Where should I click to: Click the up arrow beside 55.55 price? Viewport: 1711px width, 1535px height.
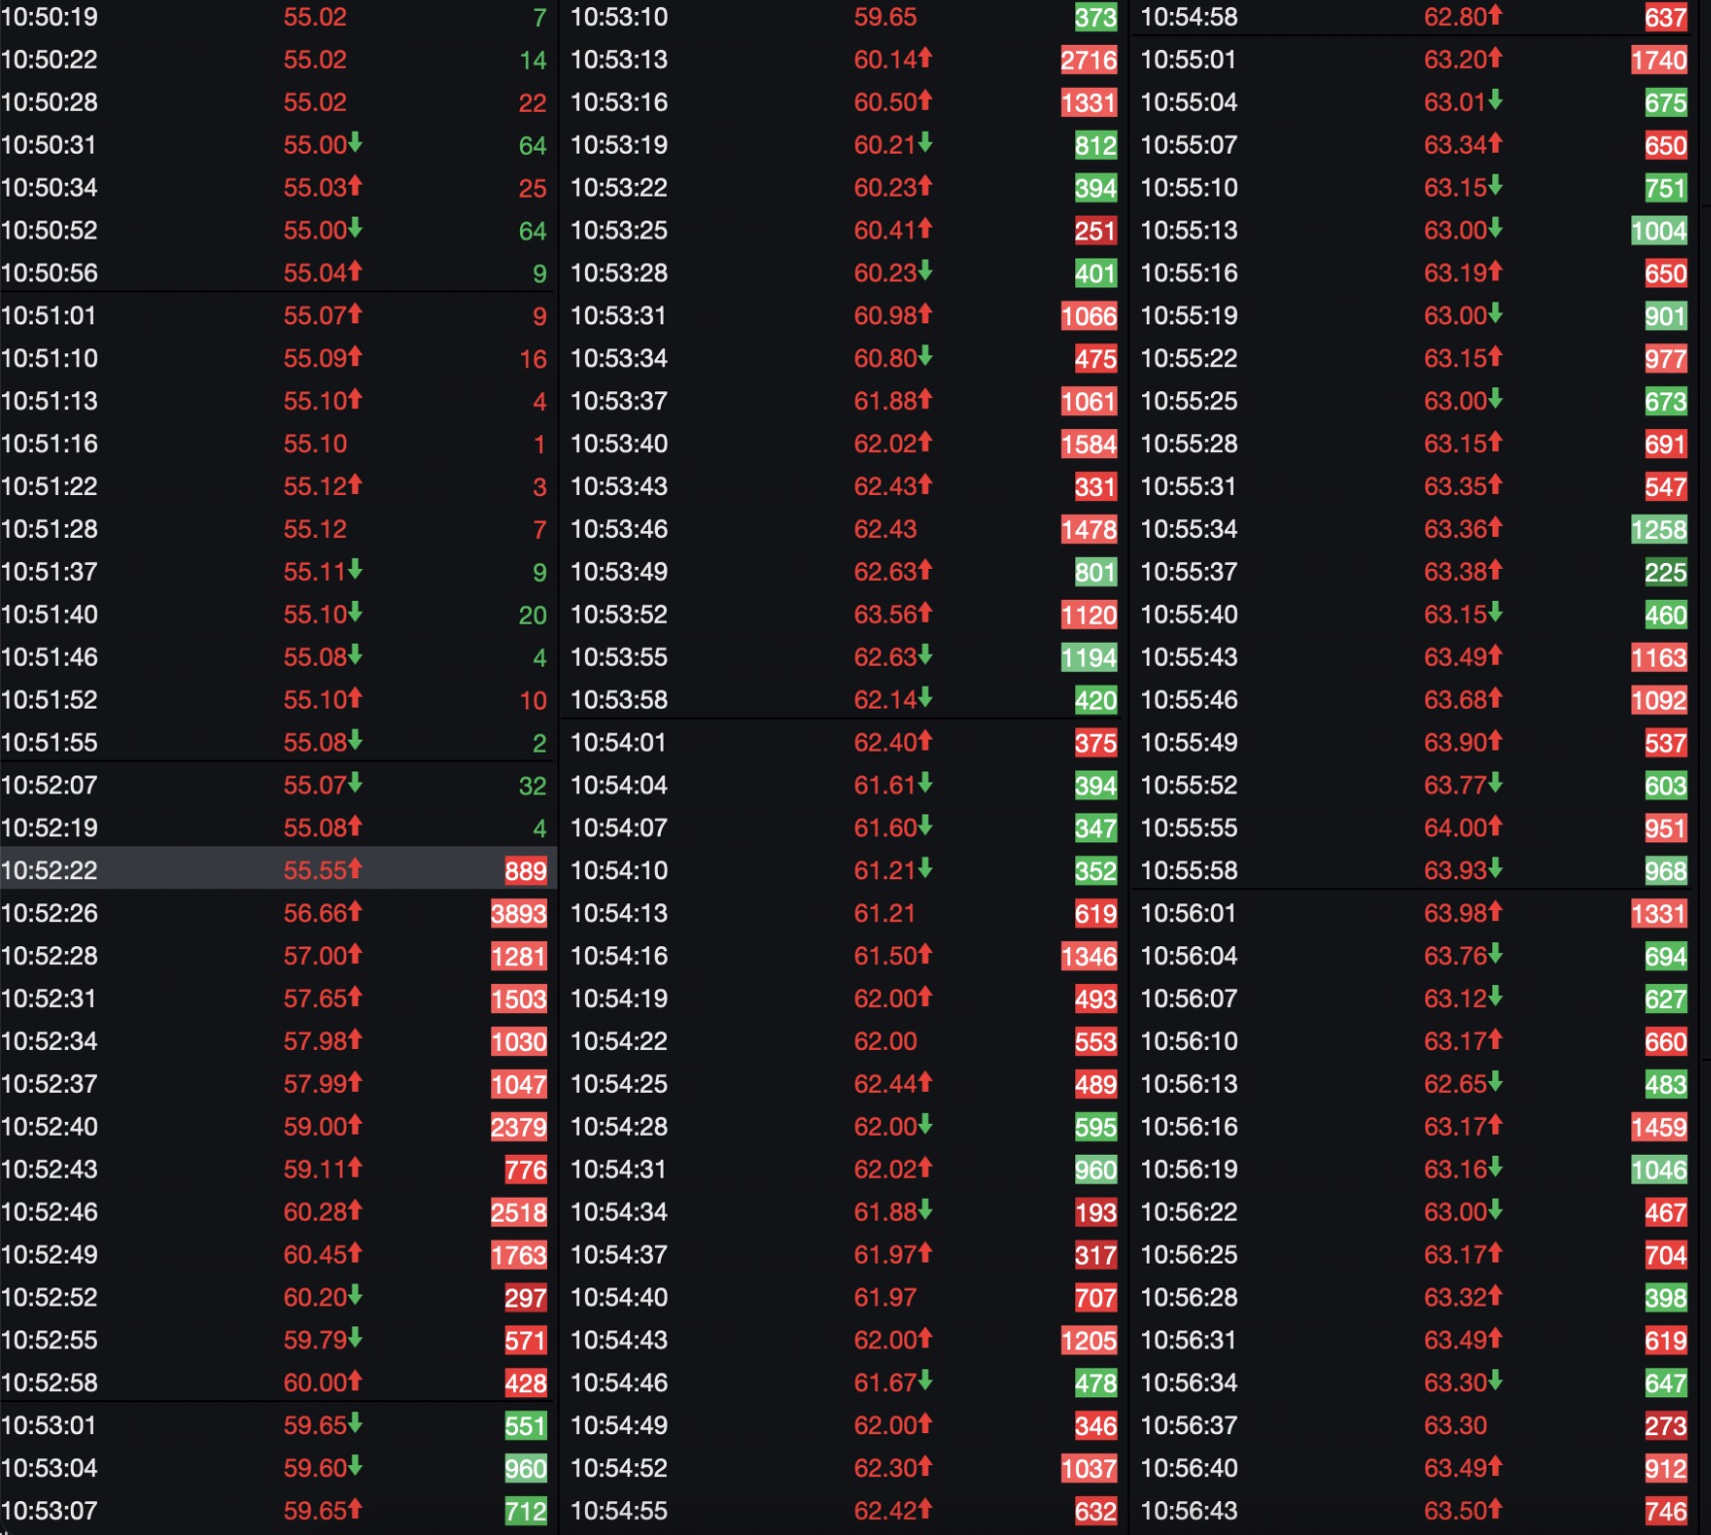click(355, 868)
